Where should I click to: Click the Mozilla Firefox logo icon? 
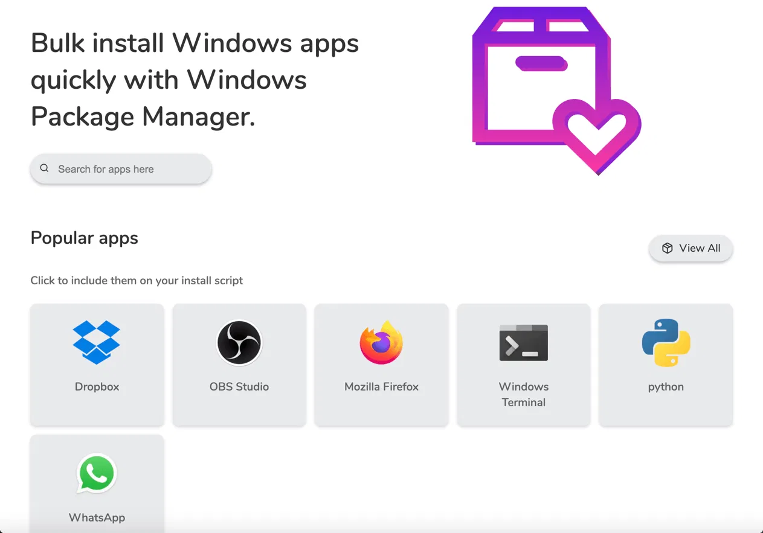381,342
